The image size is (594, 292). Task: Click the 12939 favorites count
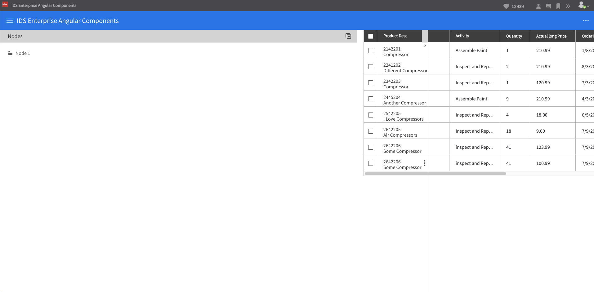pos(518,7)
